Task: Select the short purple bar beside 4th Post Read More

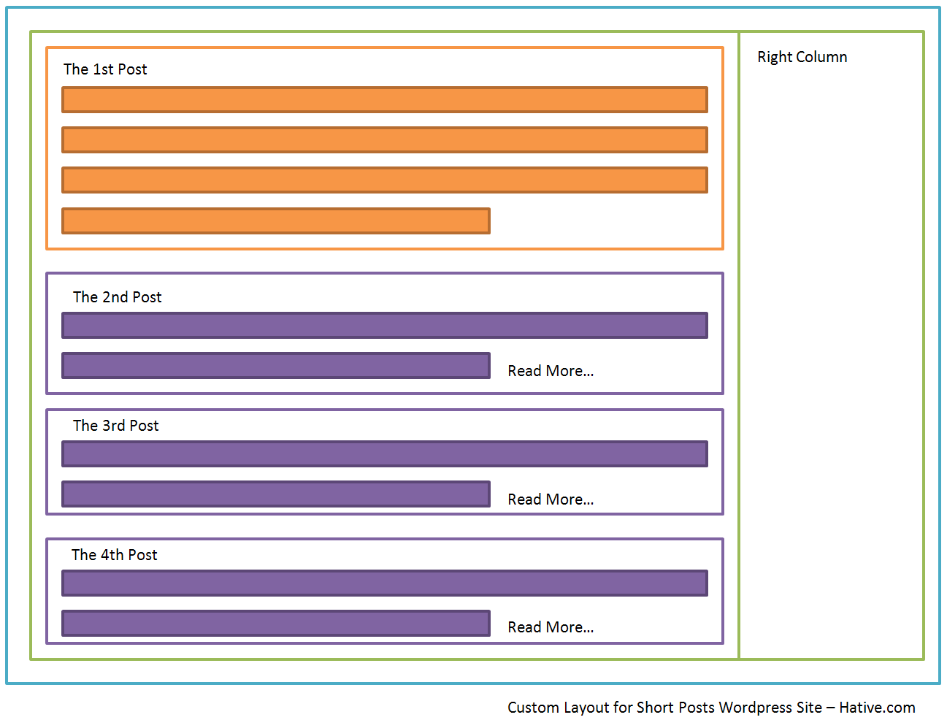Action: [276, 624]
